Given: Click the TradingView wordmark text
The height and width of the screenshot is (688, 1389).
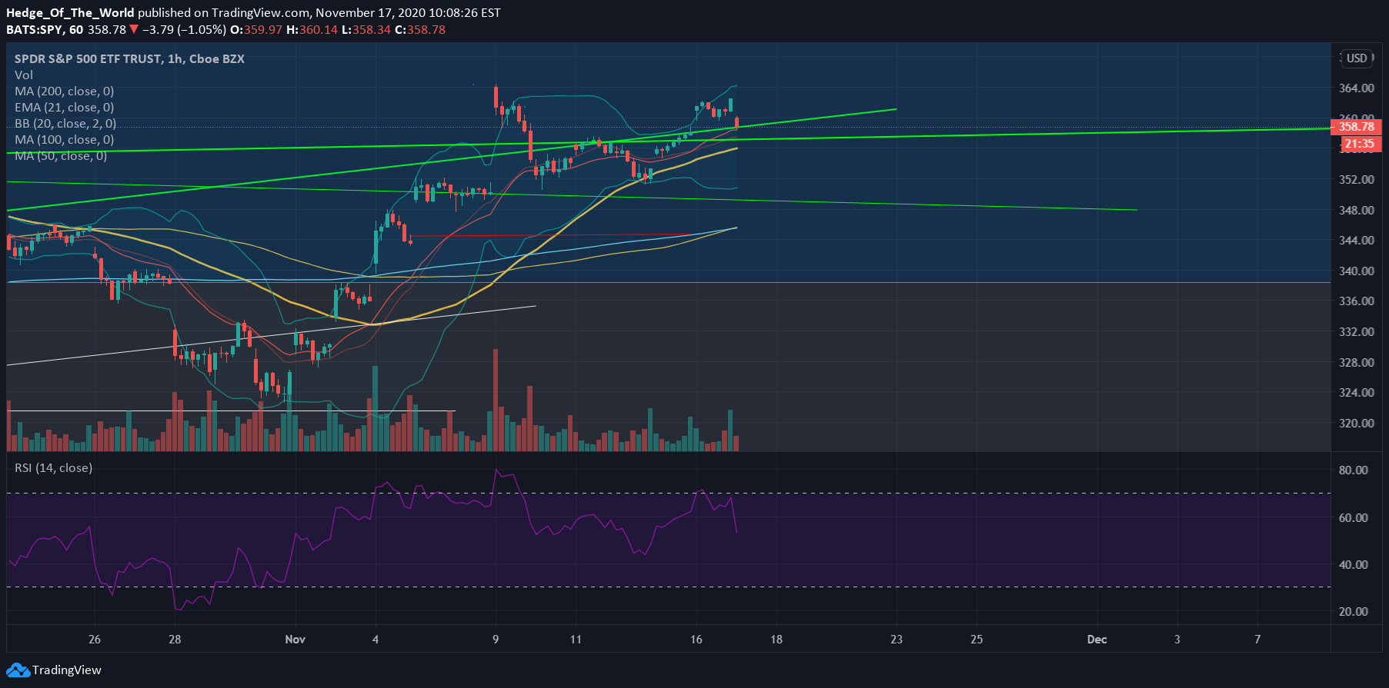Looking at the screenshot, I should 67,670.
